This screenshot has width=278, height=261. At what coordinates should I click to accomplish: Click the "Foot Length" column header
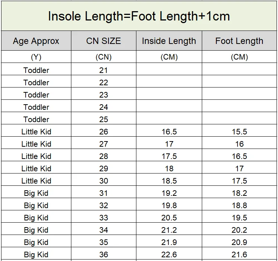point(239,41)
